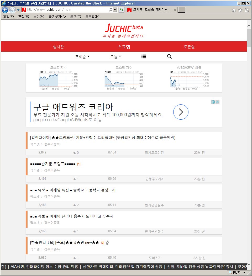
Task: Open the 즐겨찾기(A) menu
Action: (x=57, y=17)
